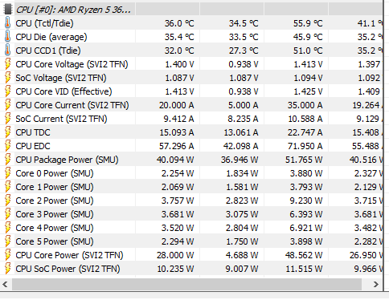Click lightning icon beside Core 5 Power
This screenshot has width=389, height=304.
coord(8,241)
